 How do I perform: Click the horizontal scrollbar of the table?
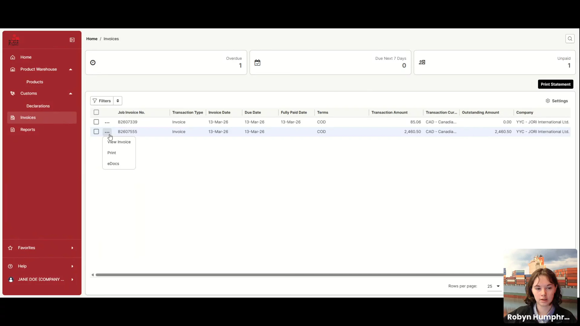pyautogui.click(x=299, y=275)
